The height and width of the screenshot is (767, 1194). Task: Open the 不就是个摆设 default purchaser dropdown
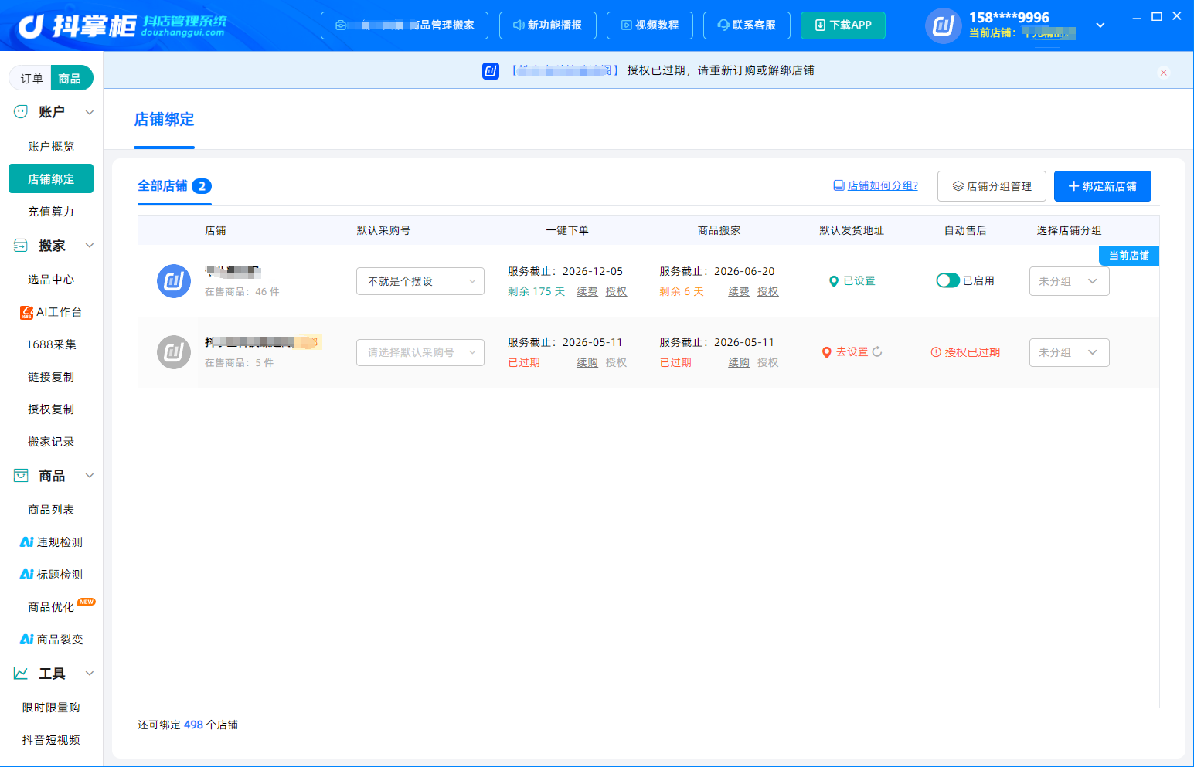coord(420,281)
